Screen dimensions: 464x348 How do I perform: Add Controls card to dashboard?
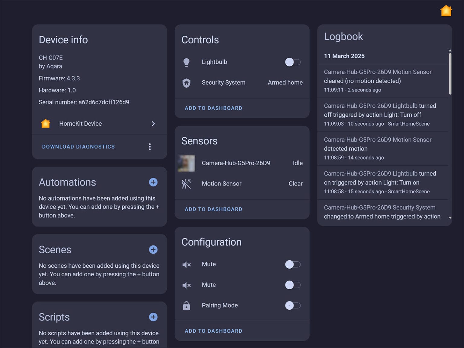pyautogui.click(x=213, y=108)
